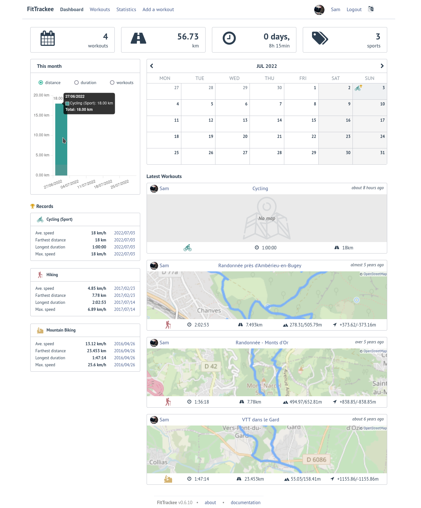Select the distance radio button
The image size is (421, 508).
(x=41, y=83)
